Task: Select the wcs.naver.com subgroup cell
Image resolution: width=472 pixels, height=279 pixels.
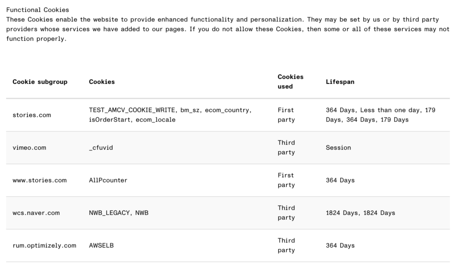Action: (36, 213)
